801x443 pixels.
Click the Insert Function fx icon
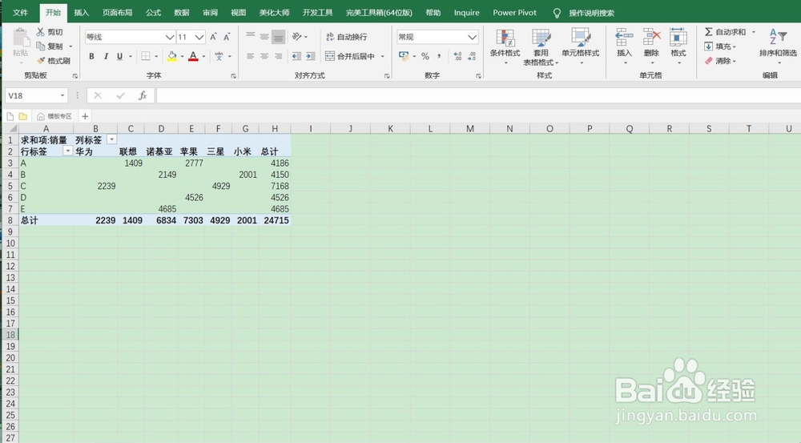click(x=143, y=95)
